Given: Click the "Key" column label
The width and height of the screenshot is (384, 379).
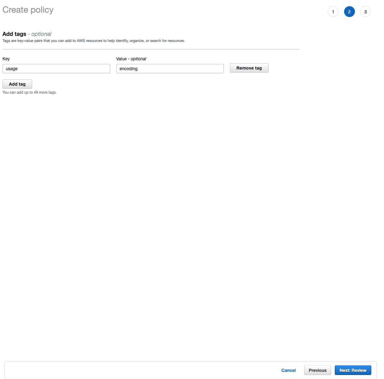Looking at the screenshot, I should pos(6,59).
